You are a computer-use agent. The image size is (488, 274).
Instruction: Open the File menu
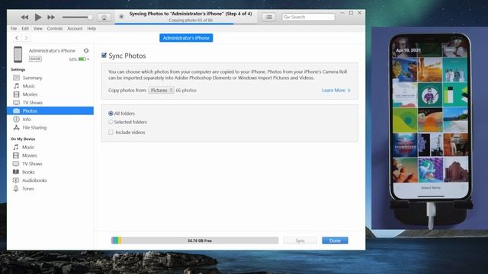tap(14, 28)
